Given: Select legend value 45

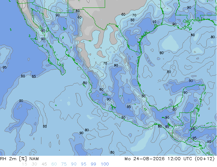Looking at the screenshot, I should [x=44, y=164].
